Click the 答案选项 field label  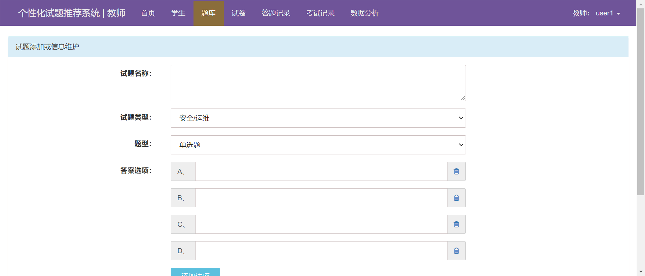136,170
